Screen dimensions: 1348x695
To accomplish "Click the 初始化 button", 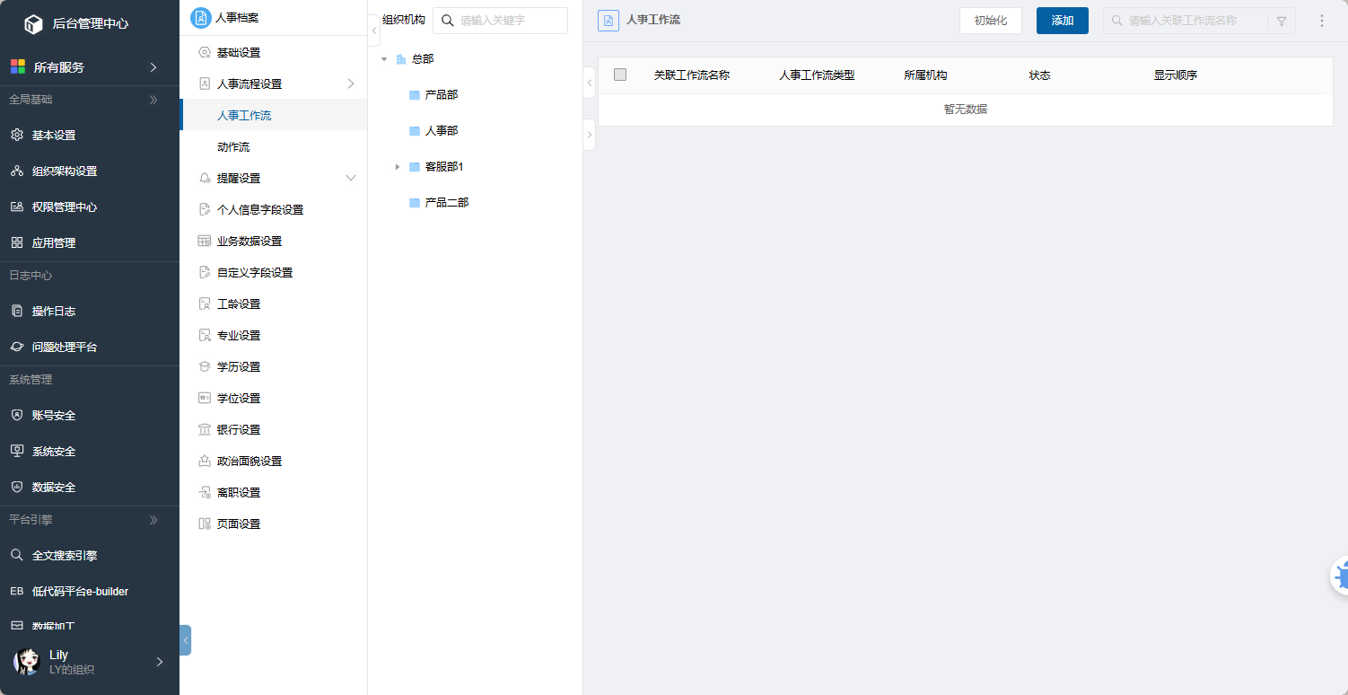I will [990, 21].
